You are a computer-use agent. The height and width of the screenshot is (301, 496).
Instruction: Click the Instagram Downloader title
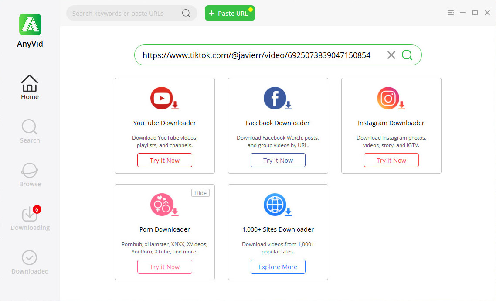coord(391,123)
